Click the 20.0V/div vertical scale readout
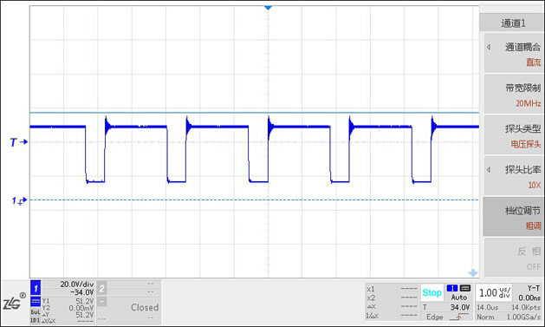545x327 pixels. click(x=77, y=284)
